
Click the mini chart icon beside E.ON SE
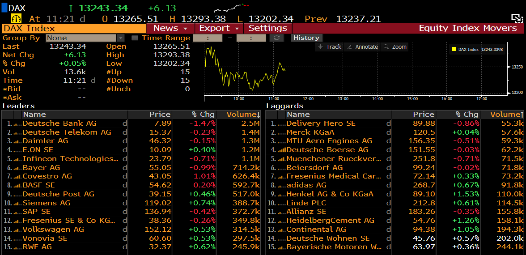coord(17,150)
